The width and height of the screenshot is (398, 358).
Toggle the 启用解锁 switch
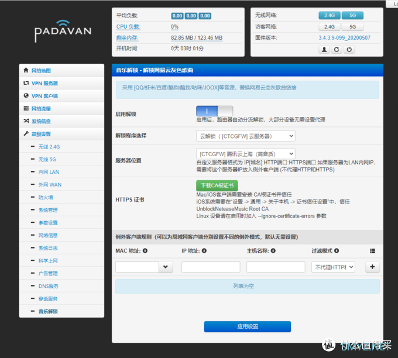214,111
